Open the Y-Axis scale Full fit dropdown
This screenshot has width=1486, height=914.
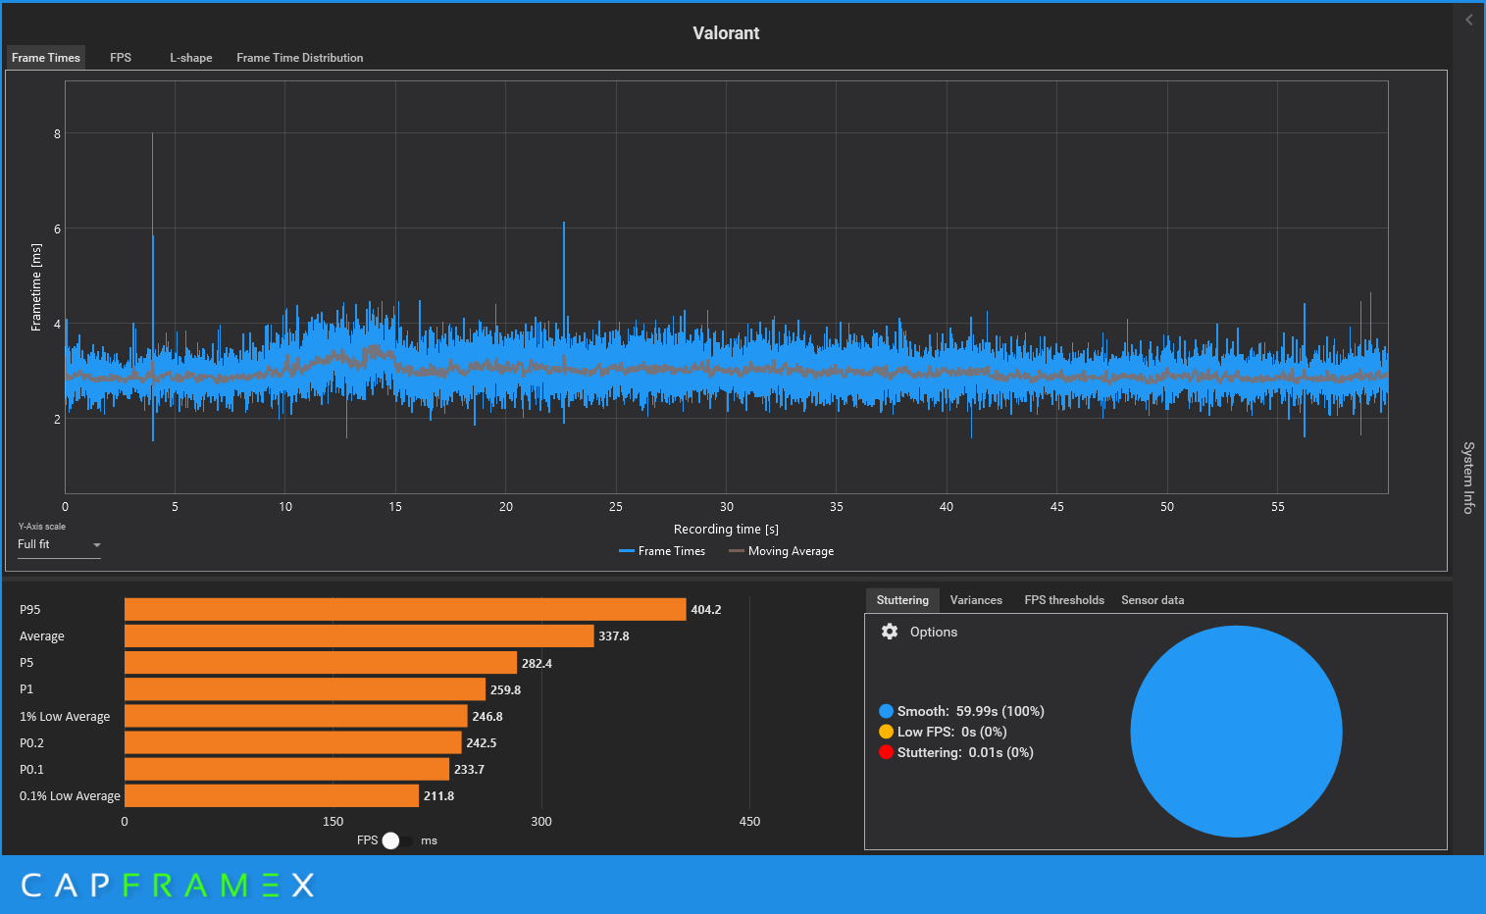click(x=59, y=544)
